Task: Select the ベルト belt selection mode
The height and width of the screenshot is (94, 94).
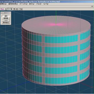Action: [6, 20]
